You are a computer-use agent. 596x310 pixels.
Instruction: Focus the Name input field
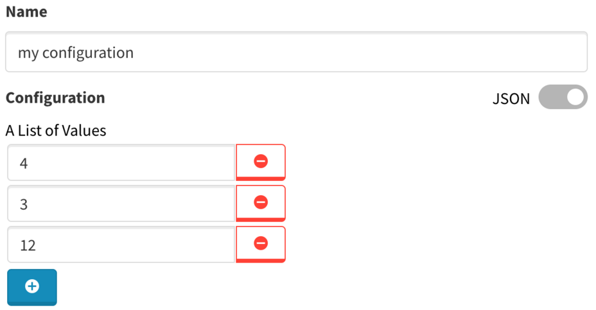pos(295,53)
